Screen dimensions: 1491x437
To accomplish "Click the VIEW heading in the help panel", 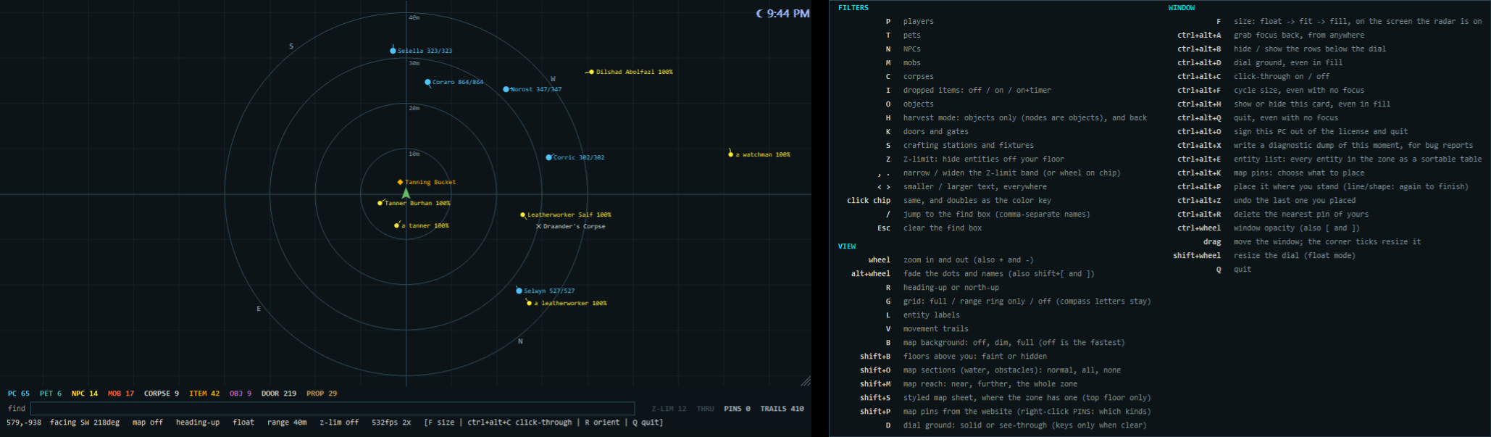I will pos(847,246).
